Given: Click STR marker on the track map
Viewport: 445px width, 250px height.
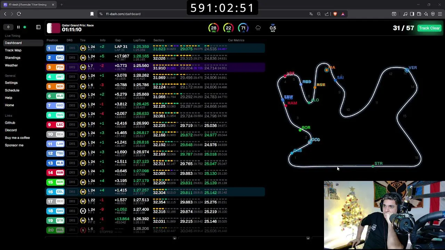Looking at the screenshot, I should [373, 166].
